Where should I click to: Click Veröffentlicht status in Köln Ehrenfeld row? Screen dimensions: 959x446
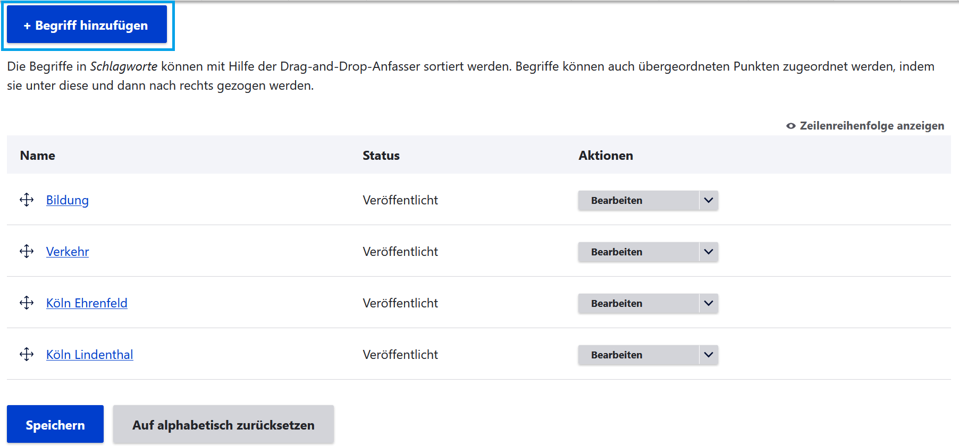tap(400, 303)
